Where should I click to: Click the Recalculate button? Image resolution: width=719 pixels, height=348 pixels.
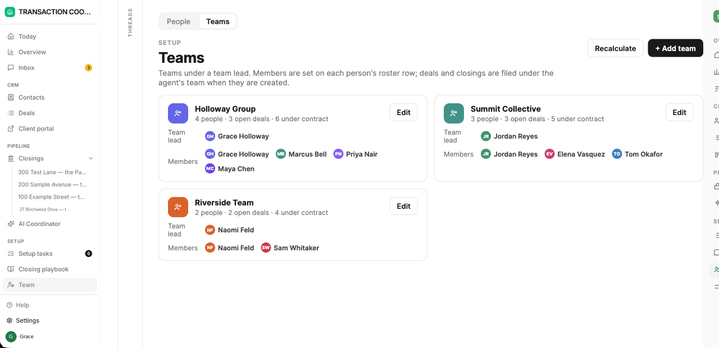pos(616,48)
